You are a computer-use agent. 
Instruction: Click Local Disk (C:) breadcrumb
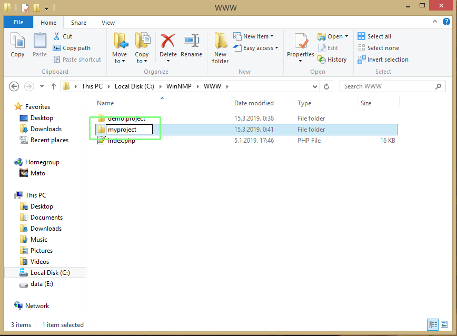coord(134,86)
